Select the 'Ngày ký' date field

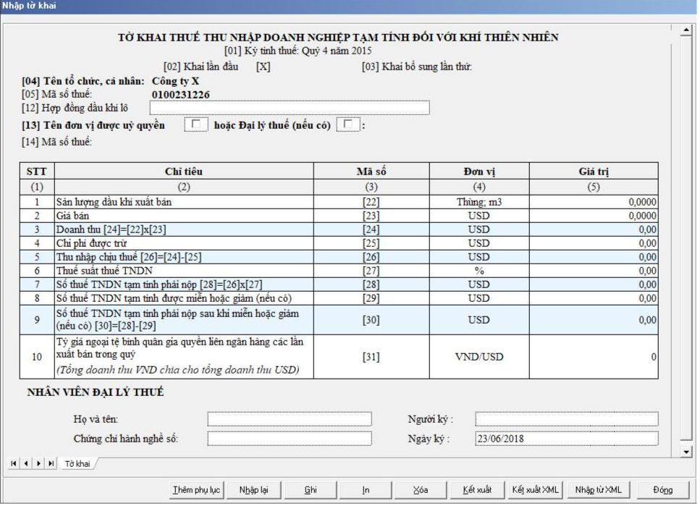coord(566,439)
